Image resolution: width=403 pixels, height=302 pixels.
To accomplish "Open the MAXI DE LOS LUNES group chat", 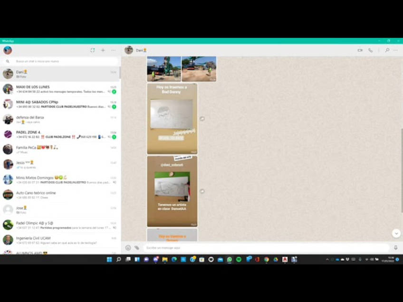I will point(60,89).
